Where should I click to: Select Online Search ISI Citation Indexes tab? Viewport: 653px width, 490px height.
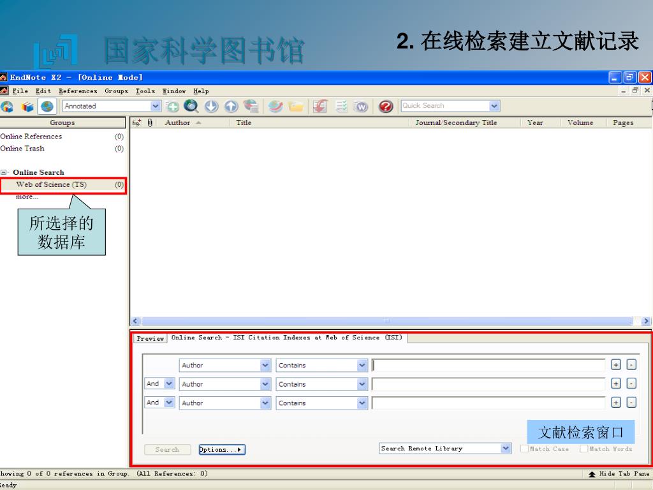287,338
